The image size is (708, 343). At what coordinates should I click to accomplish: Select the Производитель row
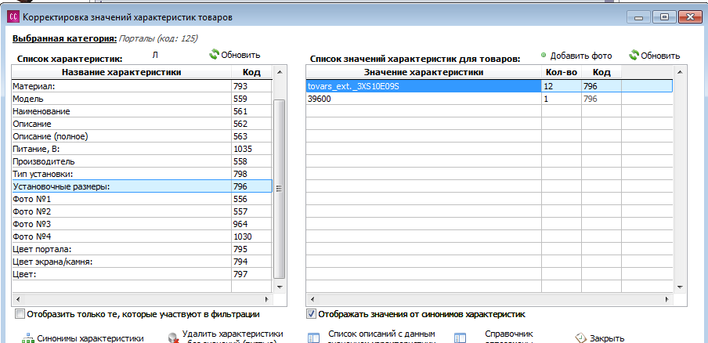142,161
